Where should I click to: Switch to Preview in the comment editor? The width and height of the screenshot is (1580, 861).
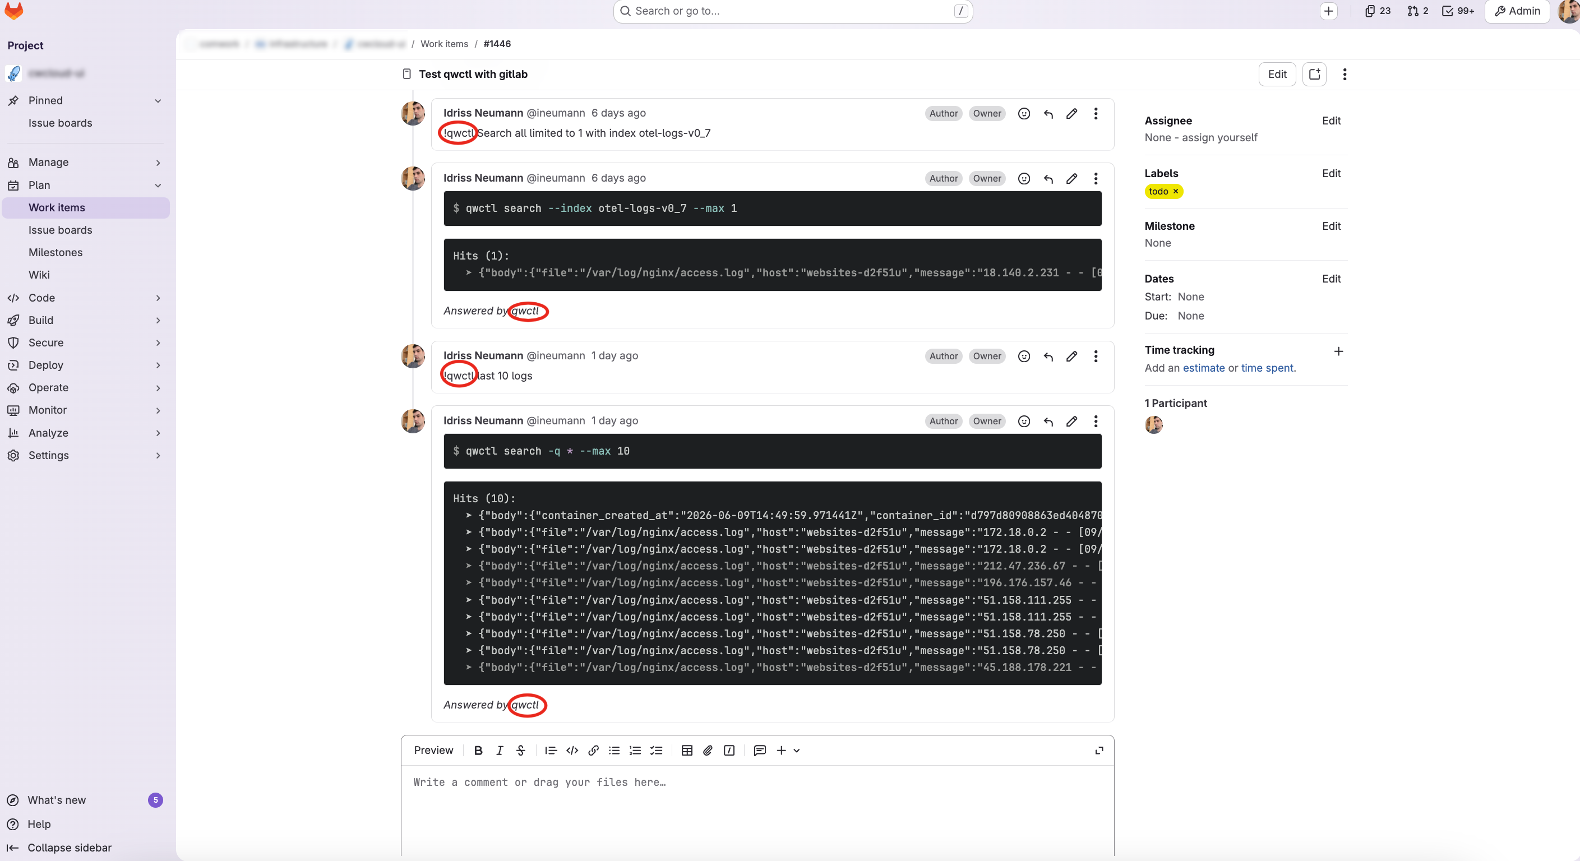433,751
